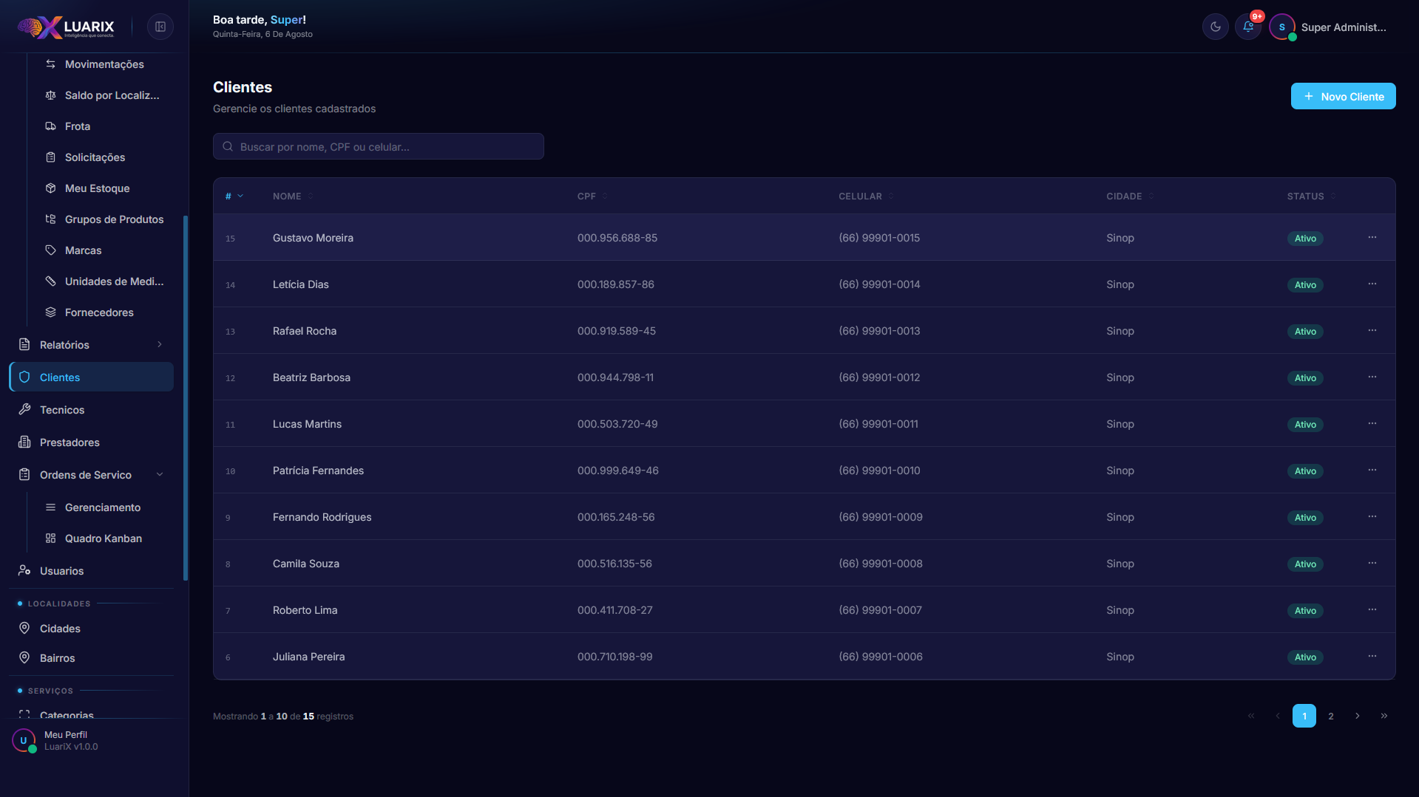The height and width of the screenshot is (797, 1419).
Task: Click Ativo status badge for Gustavo Moreira
Action: tap(1305, 239)
